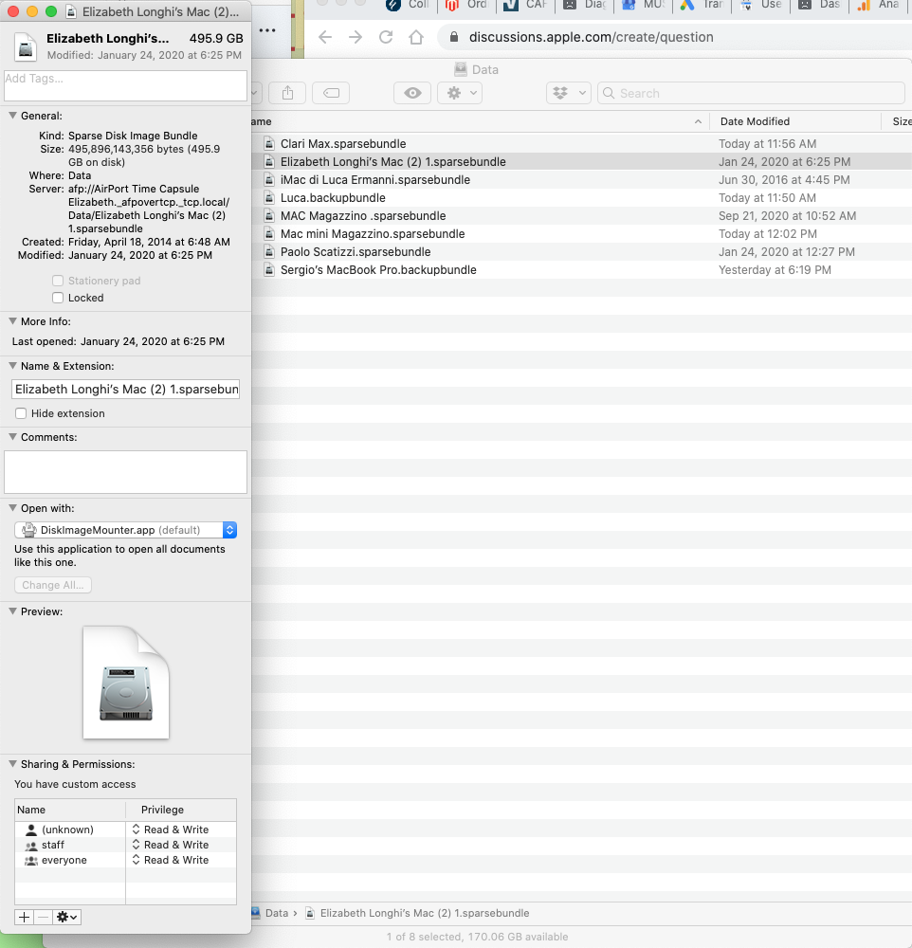The image size is (912, 948).
Task: Click the Info window title proxy icon
Action: 71,11
